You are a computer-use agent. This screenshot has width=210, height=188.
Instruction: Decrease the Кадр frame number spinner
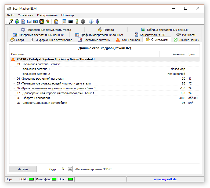70,170
